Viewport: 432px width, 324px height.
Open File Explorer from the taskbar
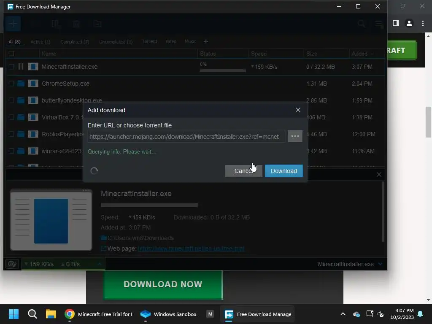pos(51,314)
